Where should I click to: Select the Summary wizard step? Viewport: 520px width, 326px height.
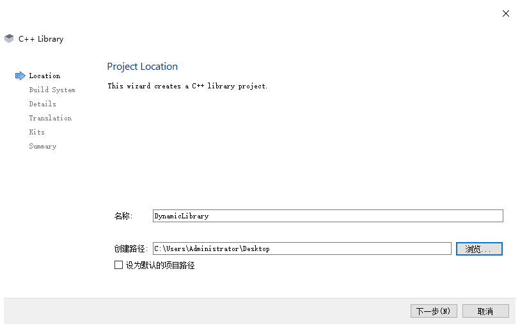coord(43,146)
